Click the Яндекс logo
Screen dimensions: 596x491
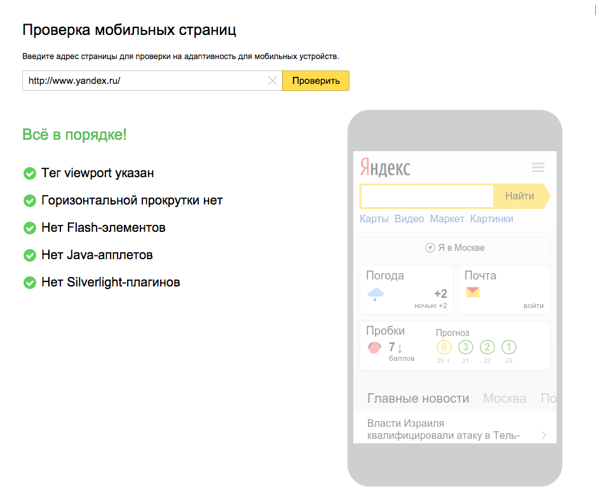coord(384,168)
